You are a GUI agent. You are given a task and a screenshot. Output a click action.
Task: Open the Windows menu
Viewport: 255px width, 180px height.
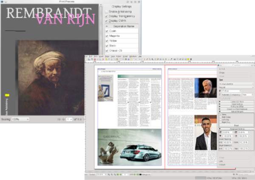[133, 56]
